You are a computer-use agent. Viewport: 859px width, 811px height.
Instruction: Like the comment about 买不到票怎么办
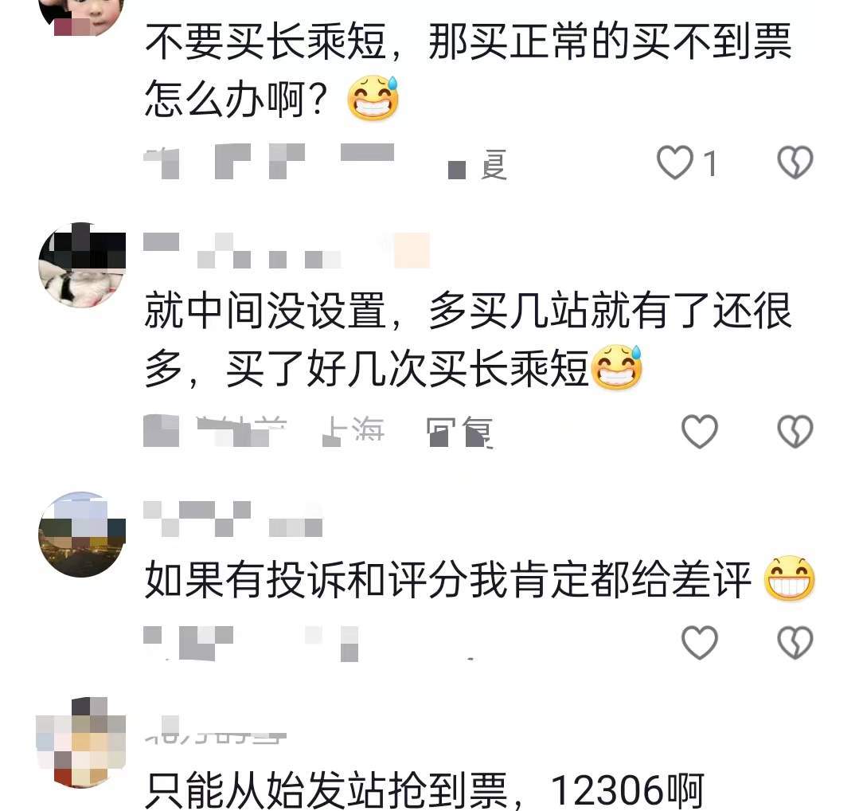[x=675, y=163]
